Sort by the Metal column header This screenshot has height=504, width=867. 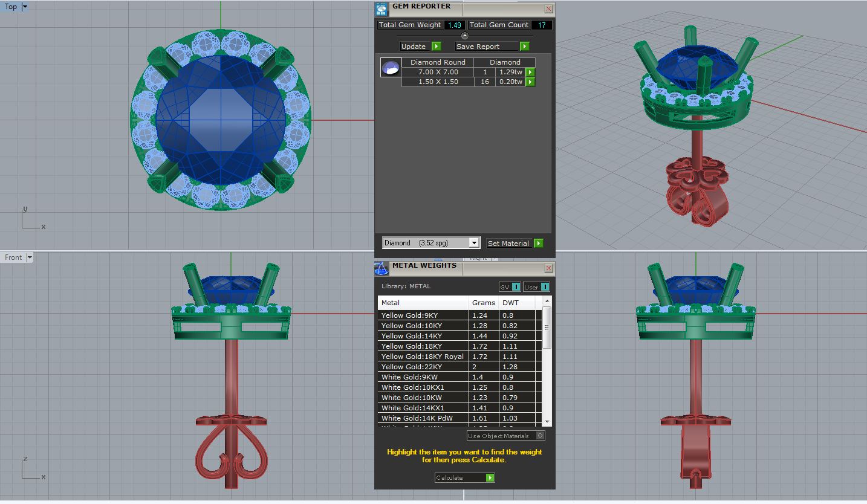click(x=423, y=303)
